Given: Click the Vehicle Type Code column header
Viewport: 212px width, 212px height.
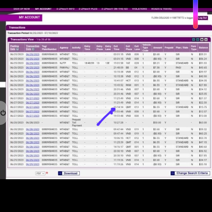Looking at the screenshot, I should click(147, 48).
